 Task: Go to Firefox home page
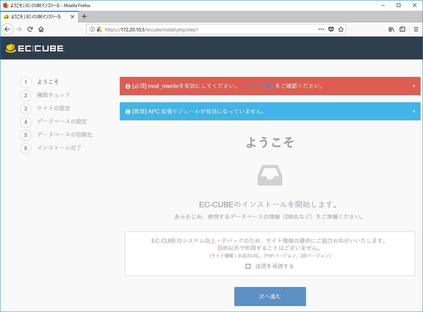(41, 29)
